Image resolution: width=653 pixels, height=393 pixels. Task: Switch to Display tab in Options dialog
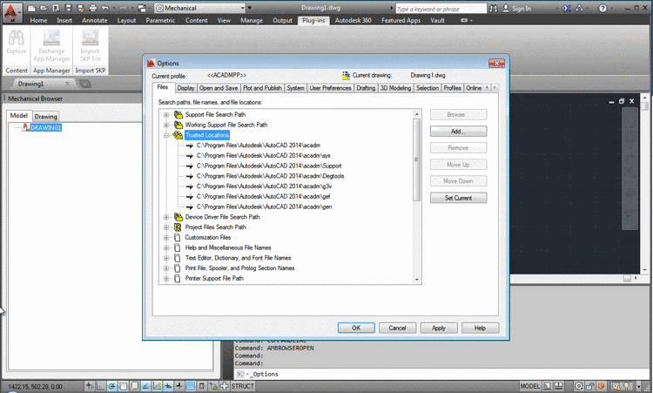[185, 88]
